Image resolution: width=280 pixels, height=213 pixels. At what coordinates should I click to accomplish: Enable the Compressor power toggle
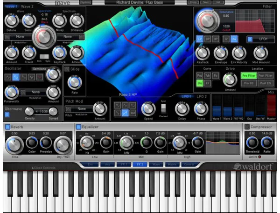247,126
